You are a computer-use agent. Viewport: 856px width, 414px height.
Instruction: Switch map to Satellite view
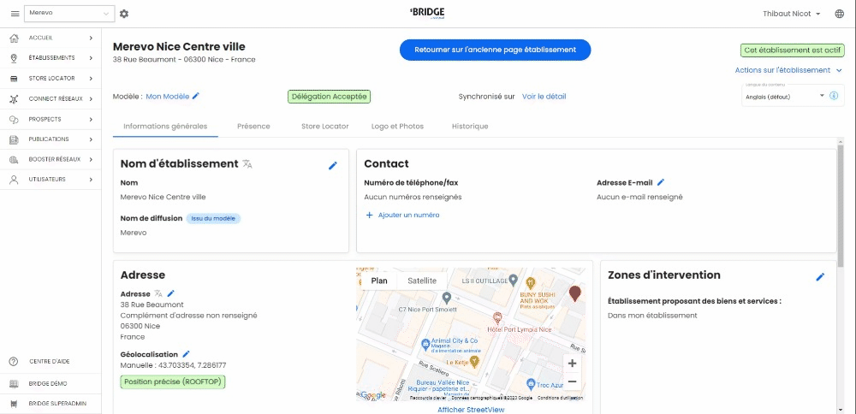pos(423,281)
